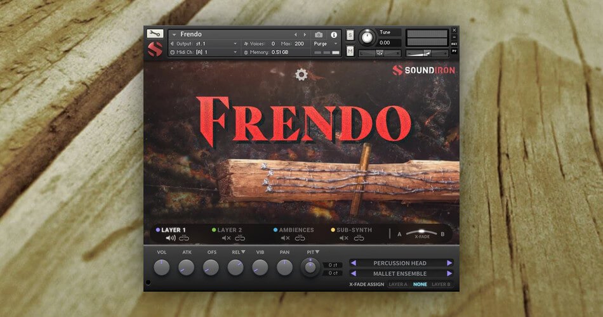Mute the instrument with the M button
The height and width of the screenshot is (317, 603).
point(350,51)
